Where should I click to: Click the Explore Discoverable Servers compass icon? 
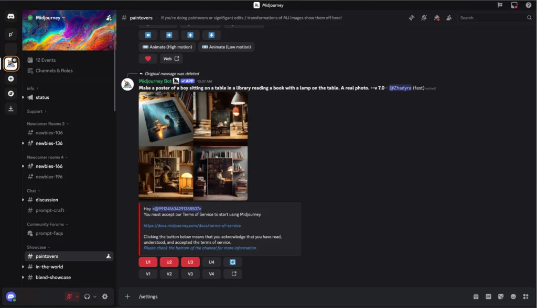tap(11, 94)
